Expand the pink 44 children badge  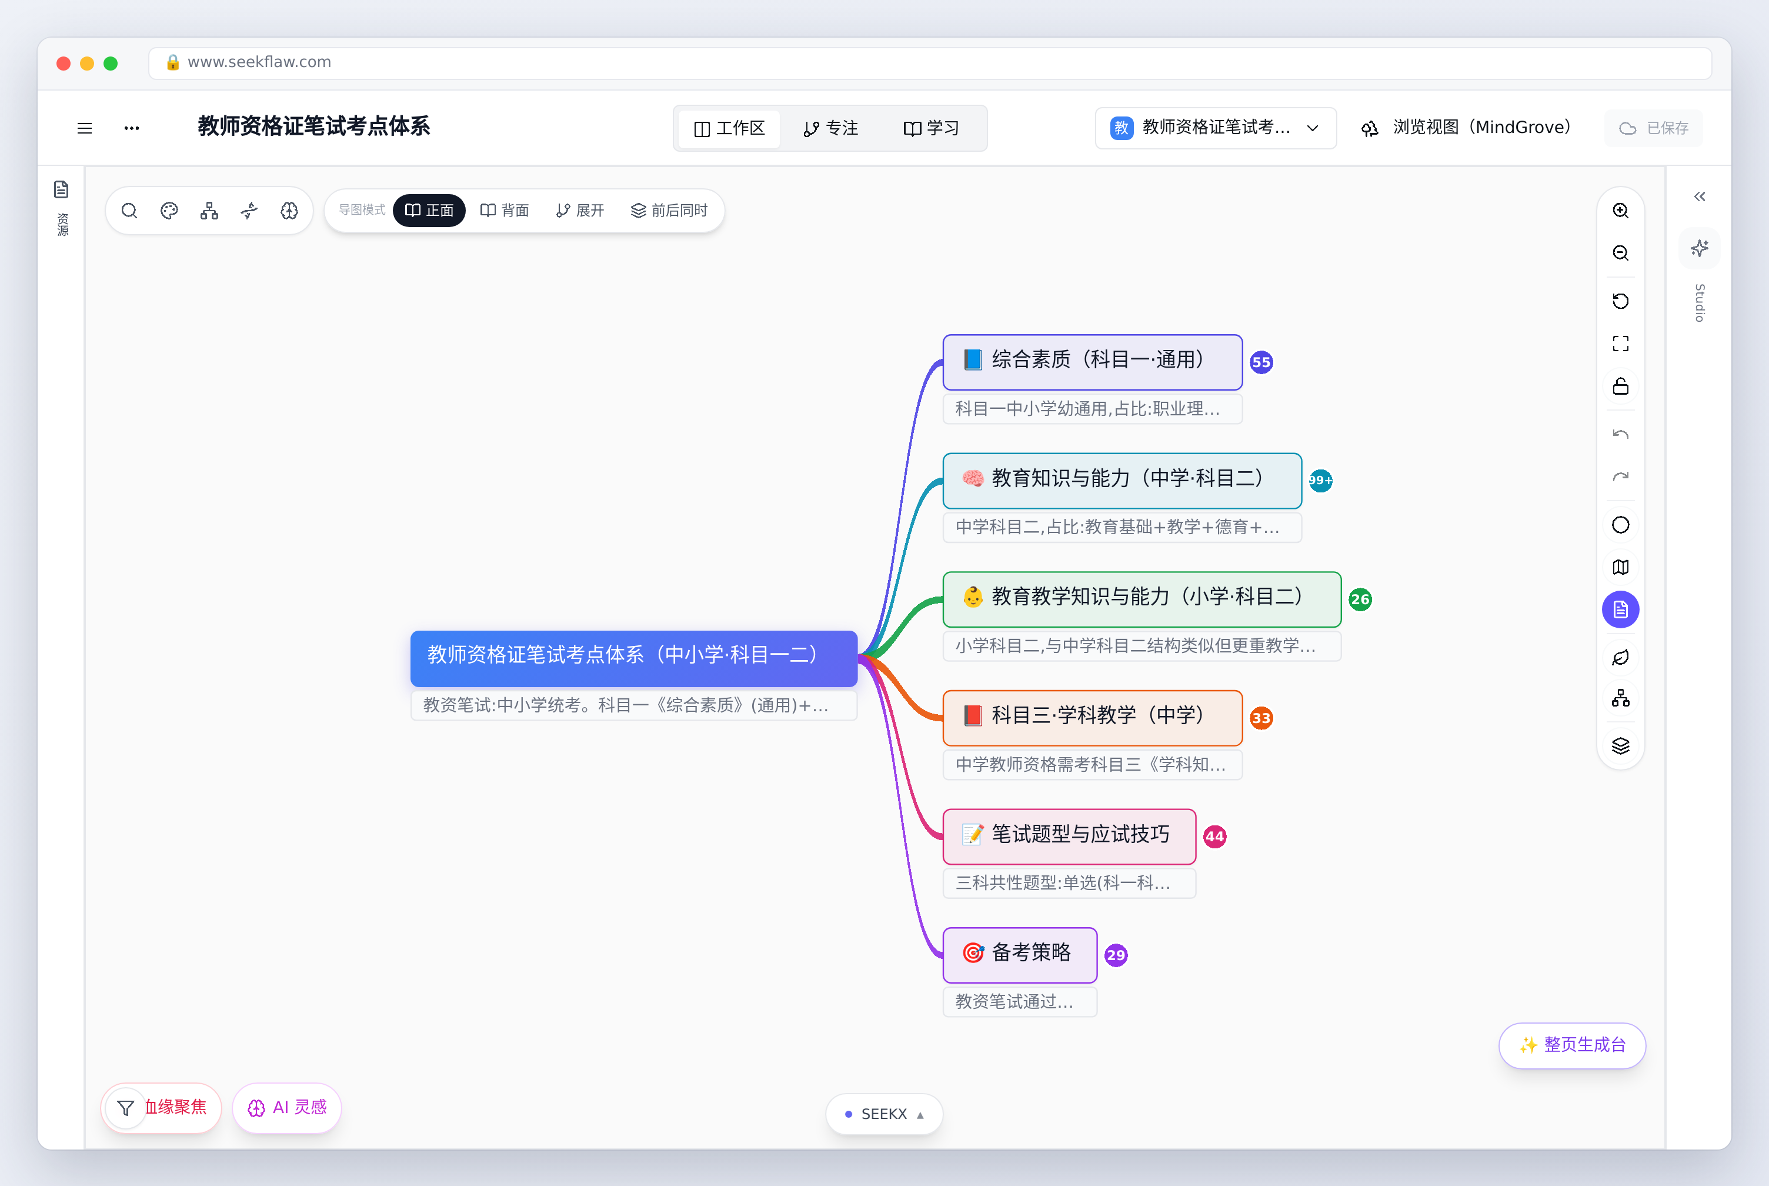(x=1215, y=837)
